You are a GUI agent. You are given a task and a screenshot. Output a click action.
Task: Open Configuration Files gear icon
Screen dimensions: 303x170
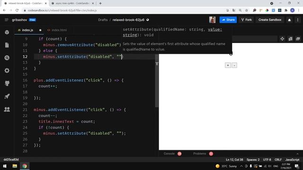pyautogui.click(x=7, y=70)
